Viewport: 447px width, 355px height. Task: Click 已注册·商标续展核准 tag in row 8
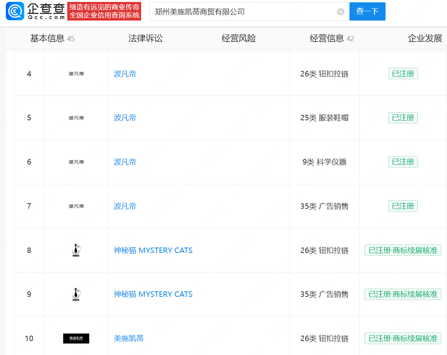(403, 250)
